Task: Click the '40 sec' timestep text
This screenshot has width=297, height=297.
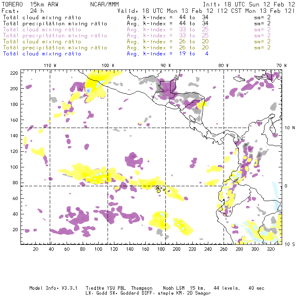Action: (256, 288)
